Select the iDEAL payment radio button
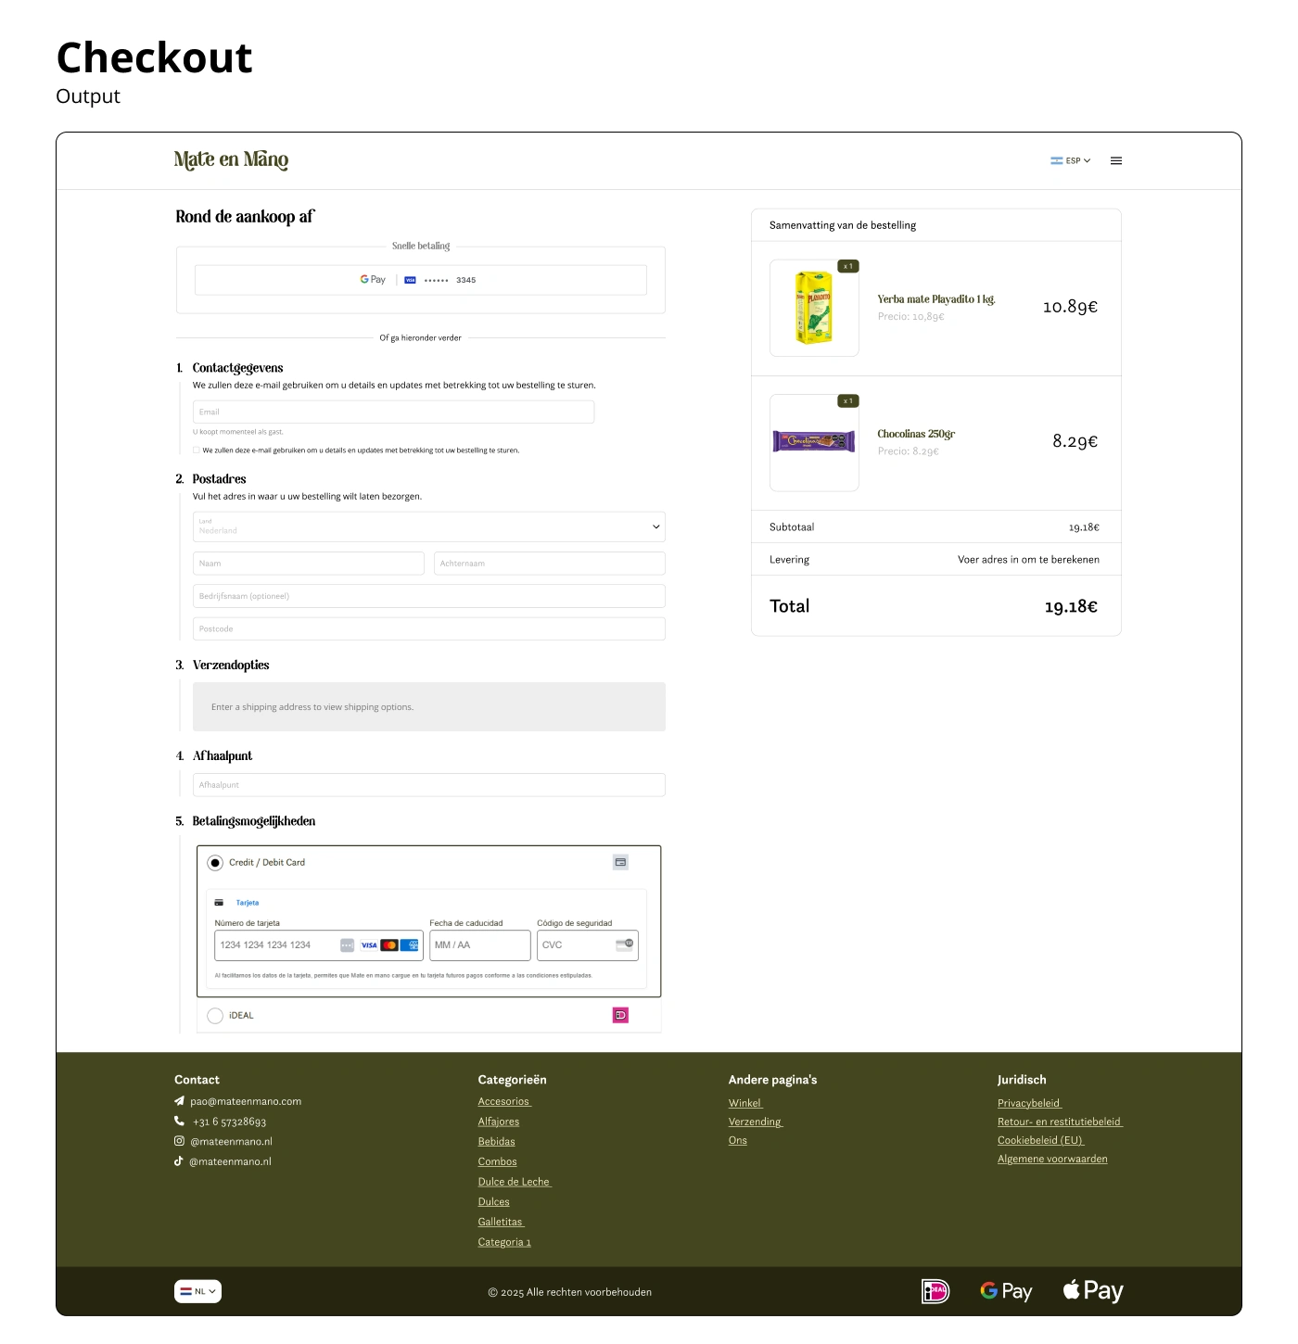The width and height of the screenshot is (1298, 1344). click(x=215, y=1016)
